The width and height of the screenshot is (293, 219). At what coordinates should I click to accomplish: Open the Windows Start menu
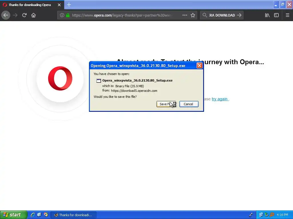tap(14, 215)
